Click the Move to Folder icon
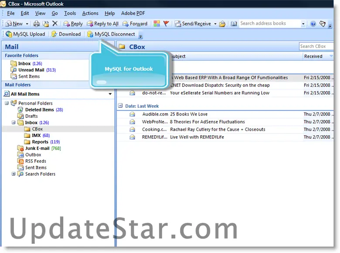 coord(46,24)
